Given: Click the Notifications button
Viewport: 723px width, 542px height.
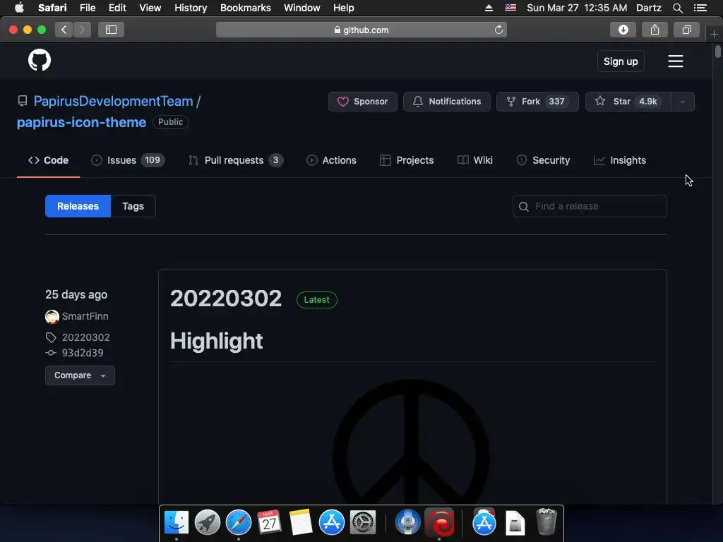Looking at the screenshot, I should (447, 102).
